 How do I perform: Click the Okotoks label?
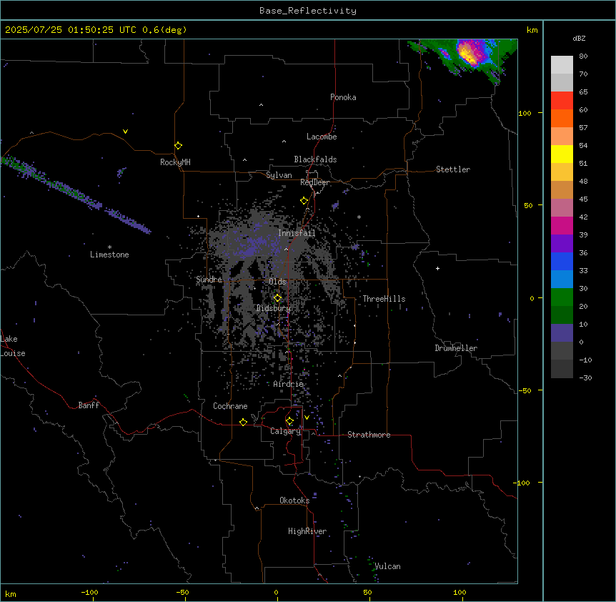pos(294,500)
